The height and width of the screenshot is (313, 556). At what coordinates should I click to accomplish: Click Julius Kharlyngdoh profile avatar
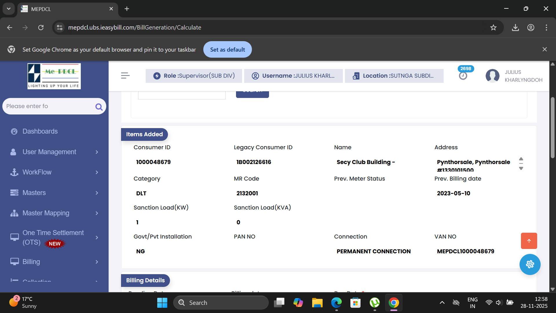tap(492, 76)
